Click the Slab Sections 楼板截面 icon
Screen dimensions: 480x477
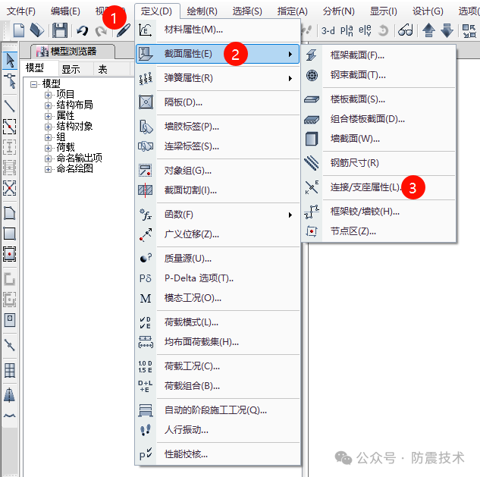click(x=312, y=99)
